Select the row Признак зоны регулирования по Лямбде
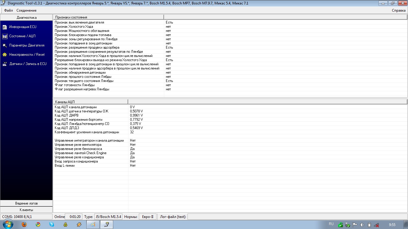Image resolution: width=408 pixels, height=229 pixels. pyautogui.click(x=230, y=39)
